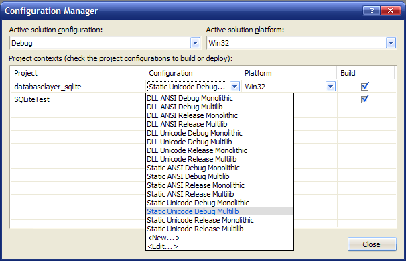The width and height of the screenshot is (406, 261).
Task: Click the <New...> configuration entry
Action: 220,238
